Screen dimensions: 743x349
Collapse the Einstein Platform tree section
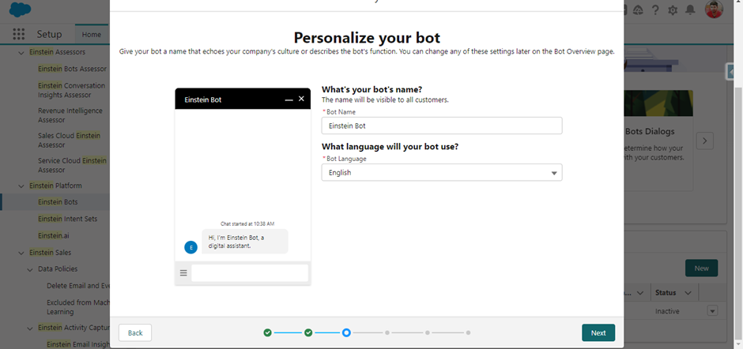tap(21, 186)
